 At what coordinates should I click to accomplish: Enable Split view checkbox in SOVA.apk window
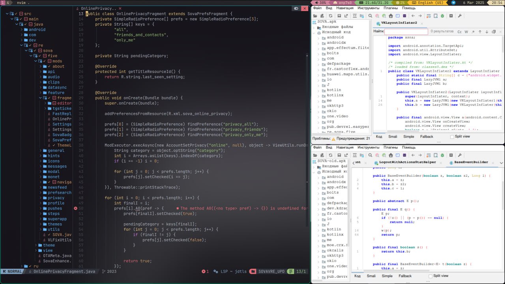[x=452, y=136]
